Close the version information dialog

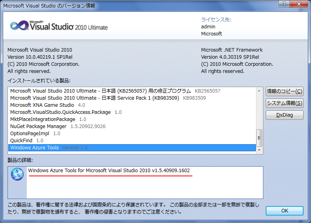click(x=299, y=4)
